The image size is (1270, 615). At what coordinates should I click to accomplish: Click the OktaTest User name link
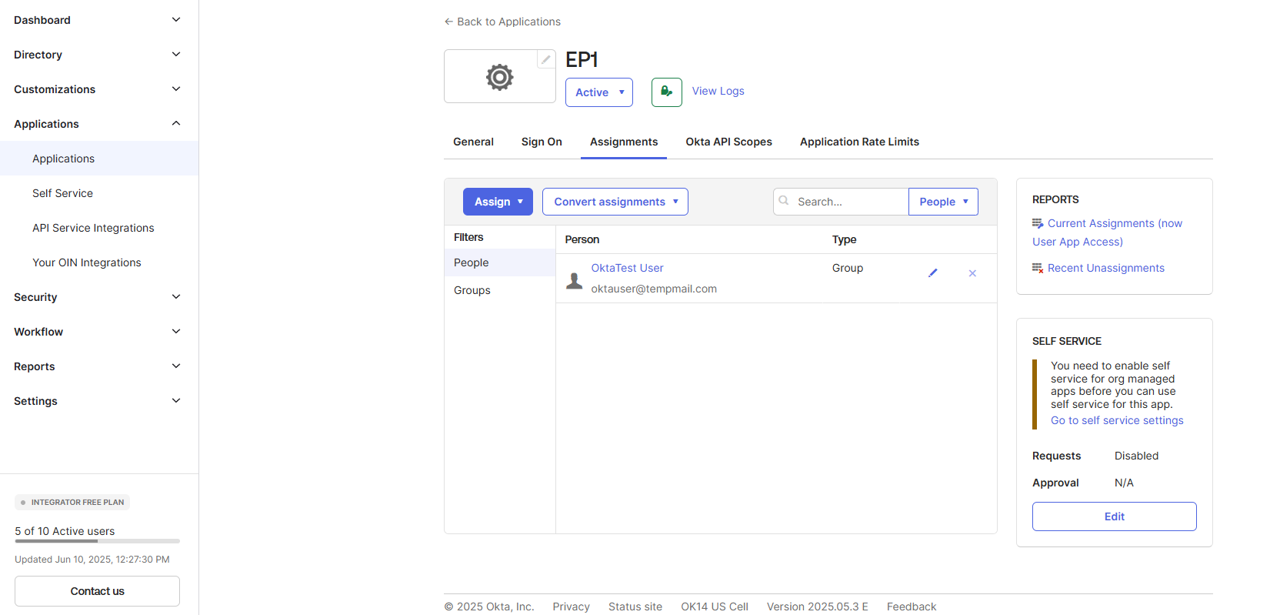627,268
